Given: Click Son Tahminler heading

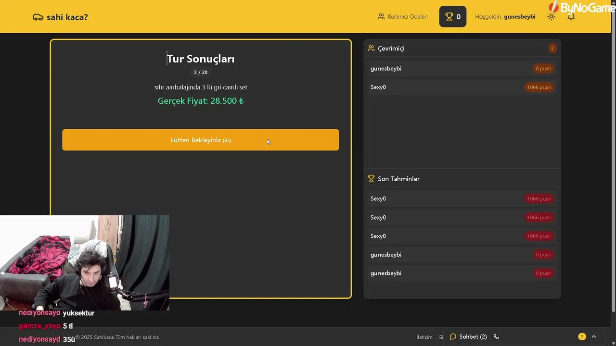Looking at the screenshot, I should click(x=398, y=179).
